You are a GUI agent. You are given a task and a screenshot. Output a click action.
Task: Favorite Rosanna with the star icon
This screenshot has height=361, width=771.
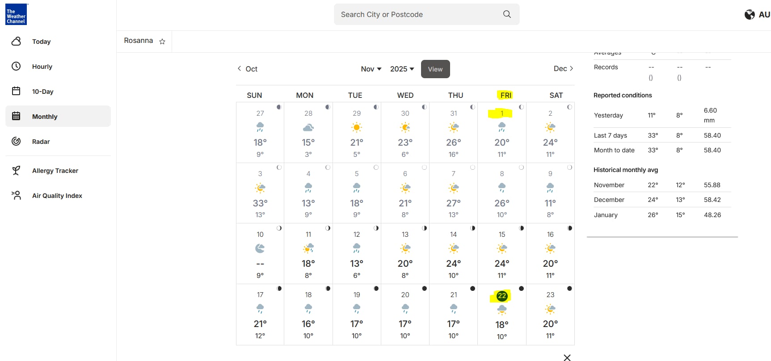(x=162, y=42)
